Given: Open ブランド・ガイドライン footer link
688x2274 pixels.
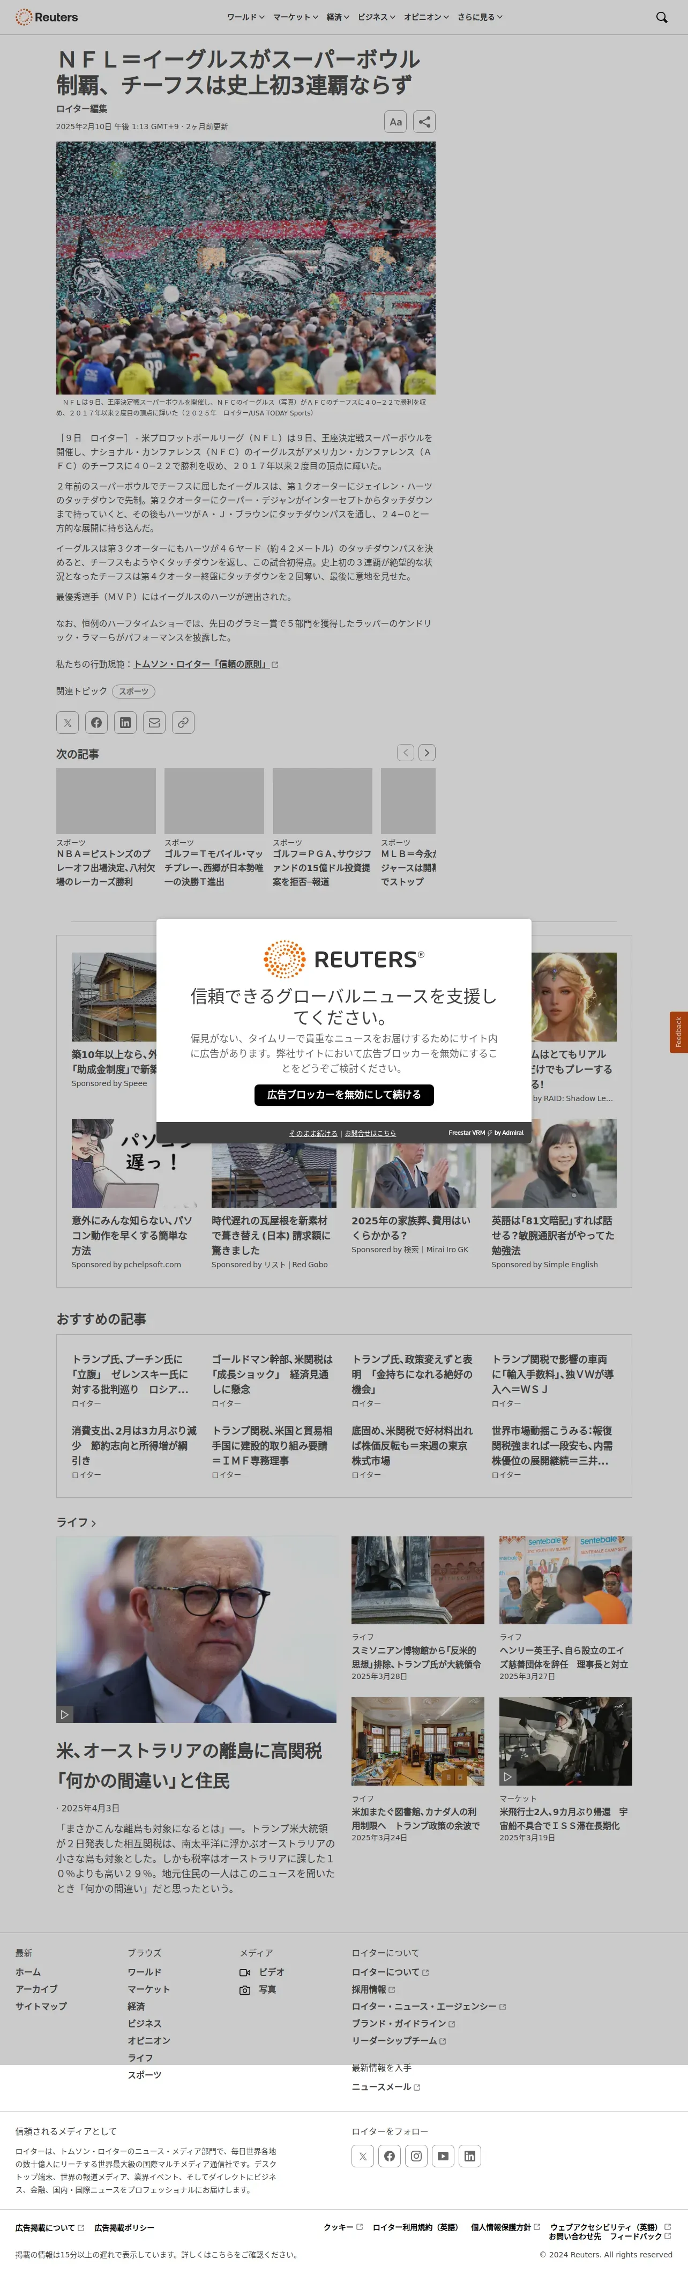Looking at the screenshot, I should (x=403, y=2023).
